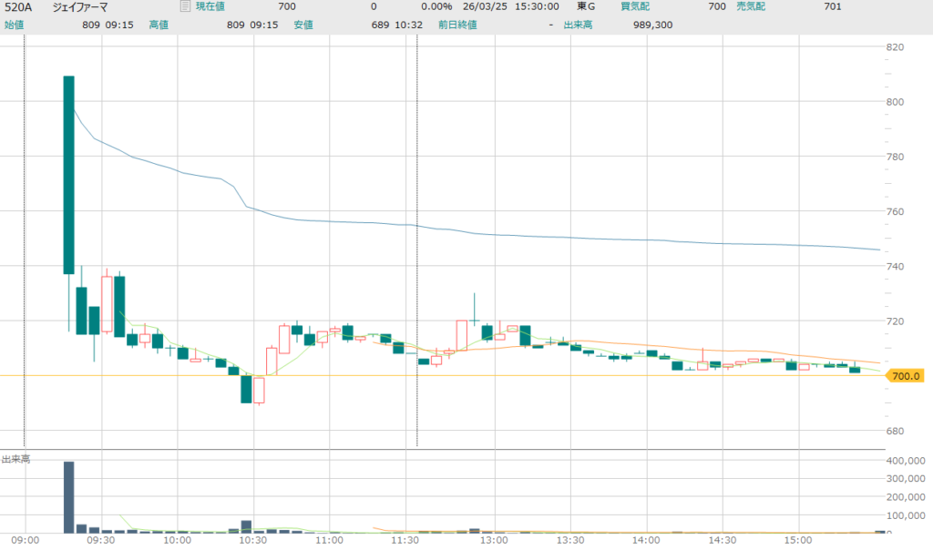The width and height of the screenshot is (933, 550).
Task: Click the tallest volume bar
Action: tap(68, 496)
